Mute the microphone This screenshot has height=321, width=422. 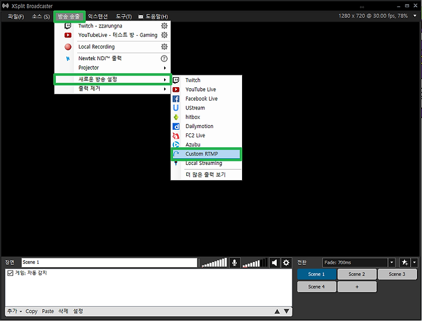point(234,263)
